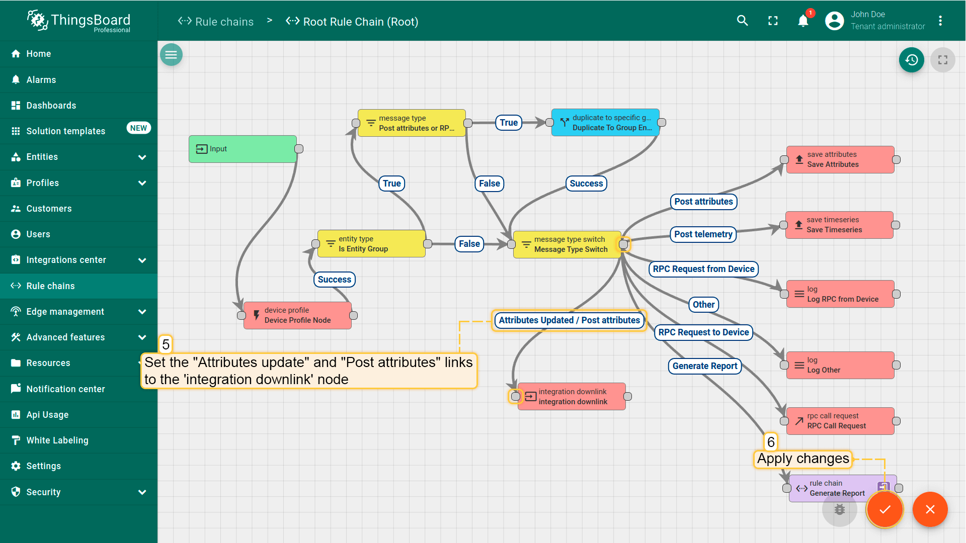Open the version control history icon
966x543 pixels.
click(x=912, y=60)
